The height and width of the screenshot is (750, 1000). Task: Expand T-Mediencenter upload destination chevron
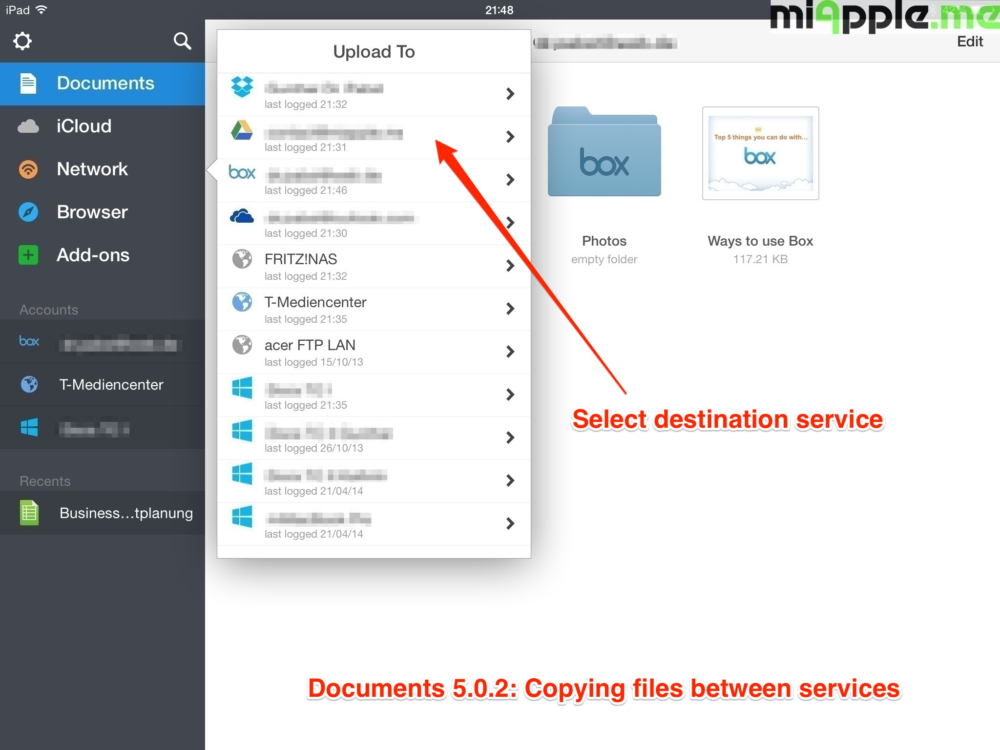click(x=510, y=309)
